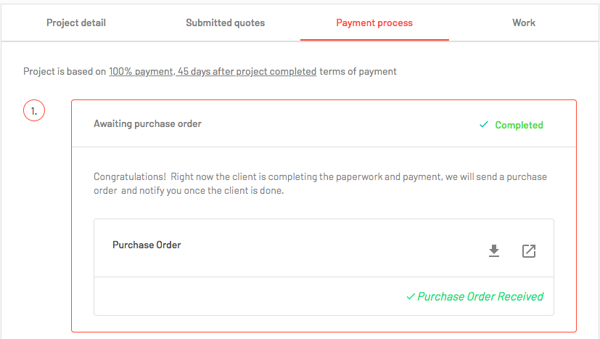This screenshot has width=600, height=339.
Task: Click the 'Project is based on' text
Action: click(x=65, y=72)
